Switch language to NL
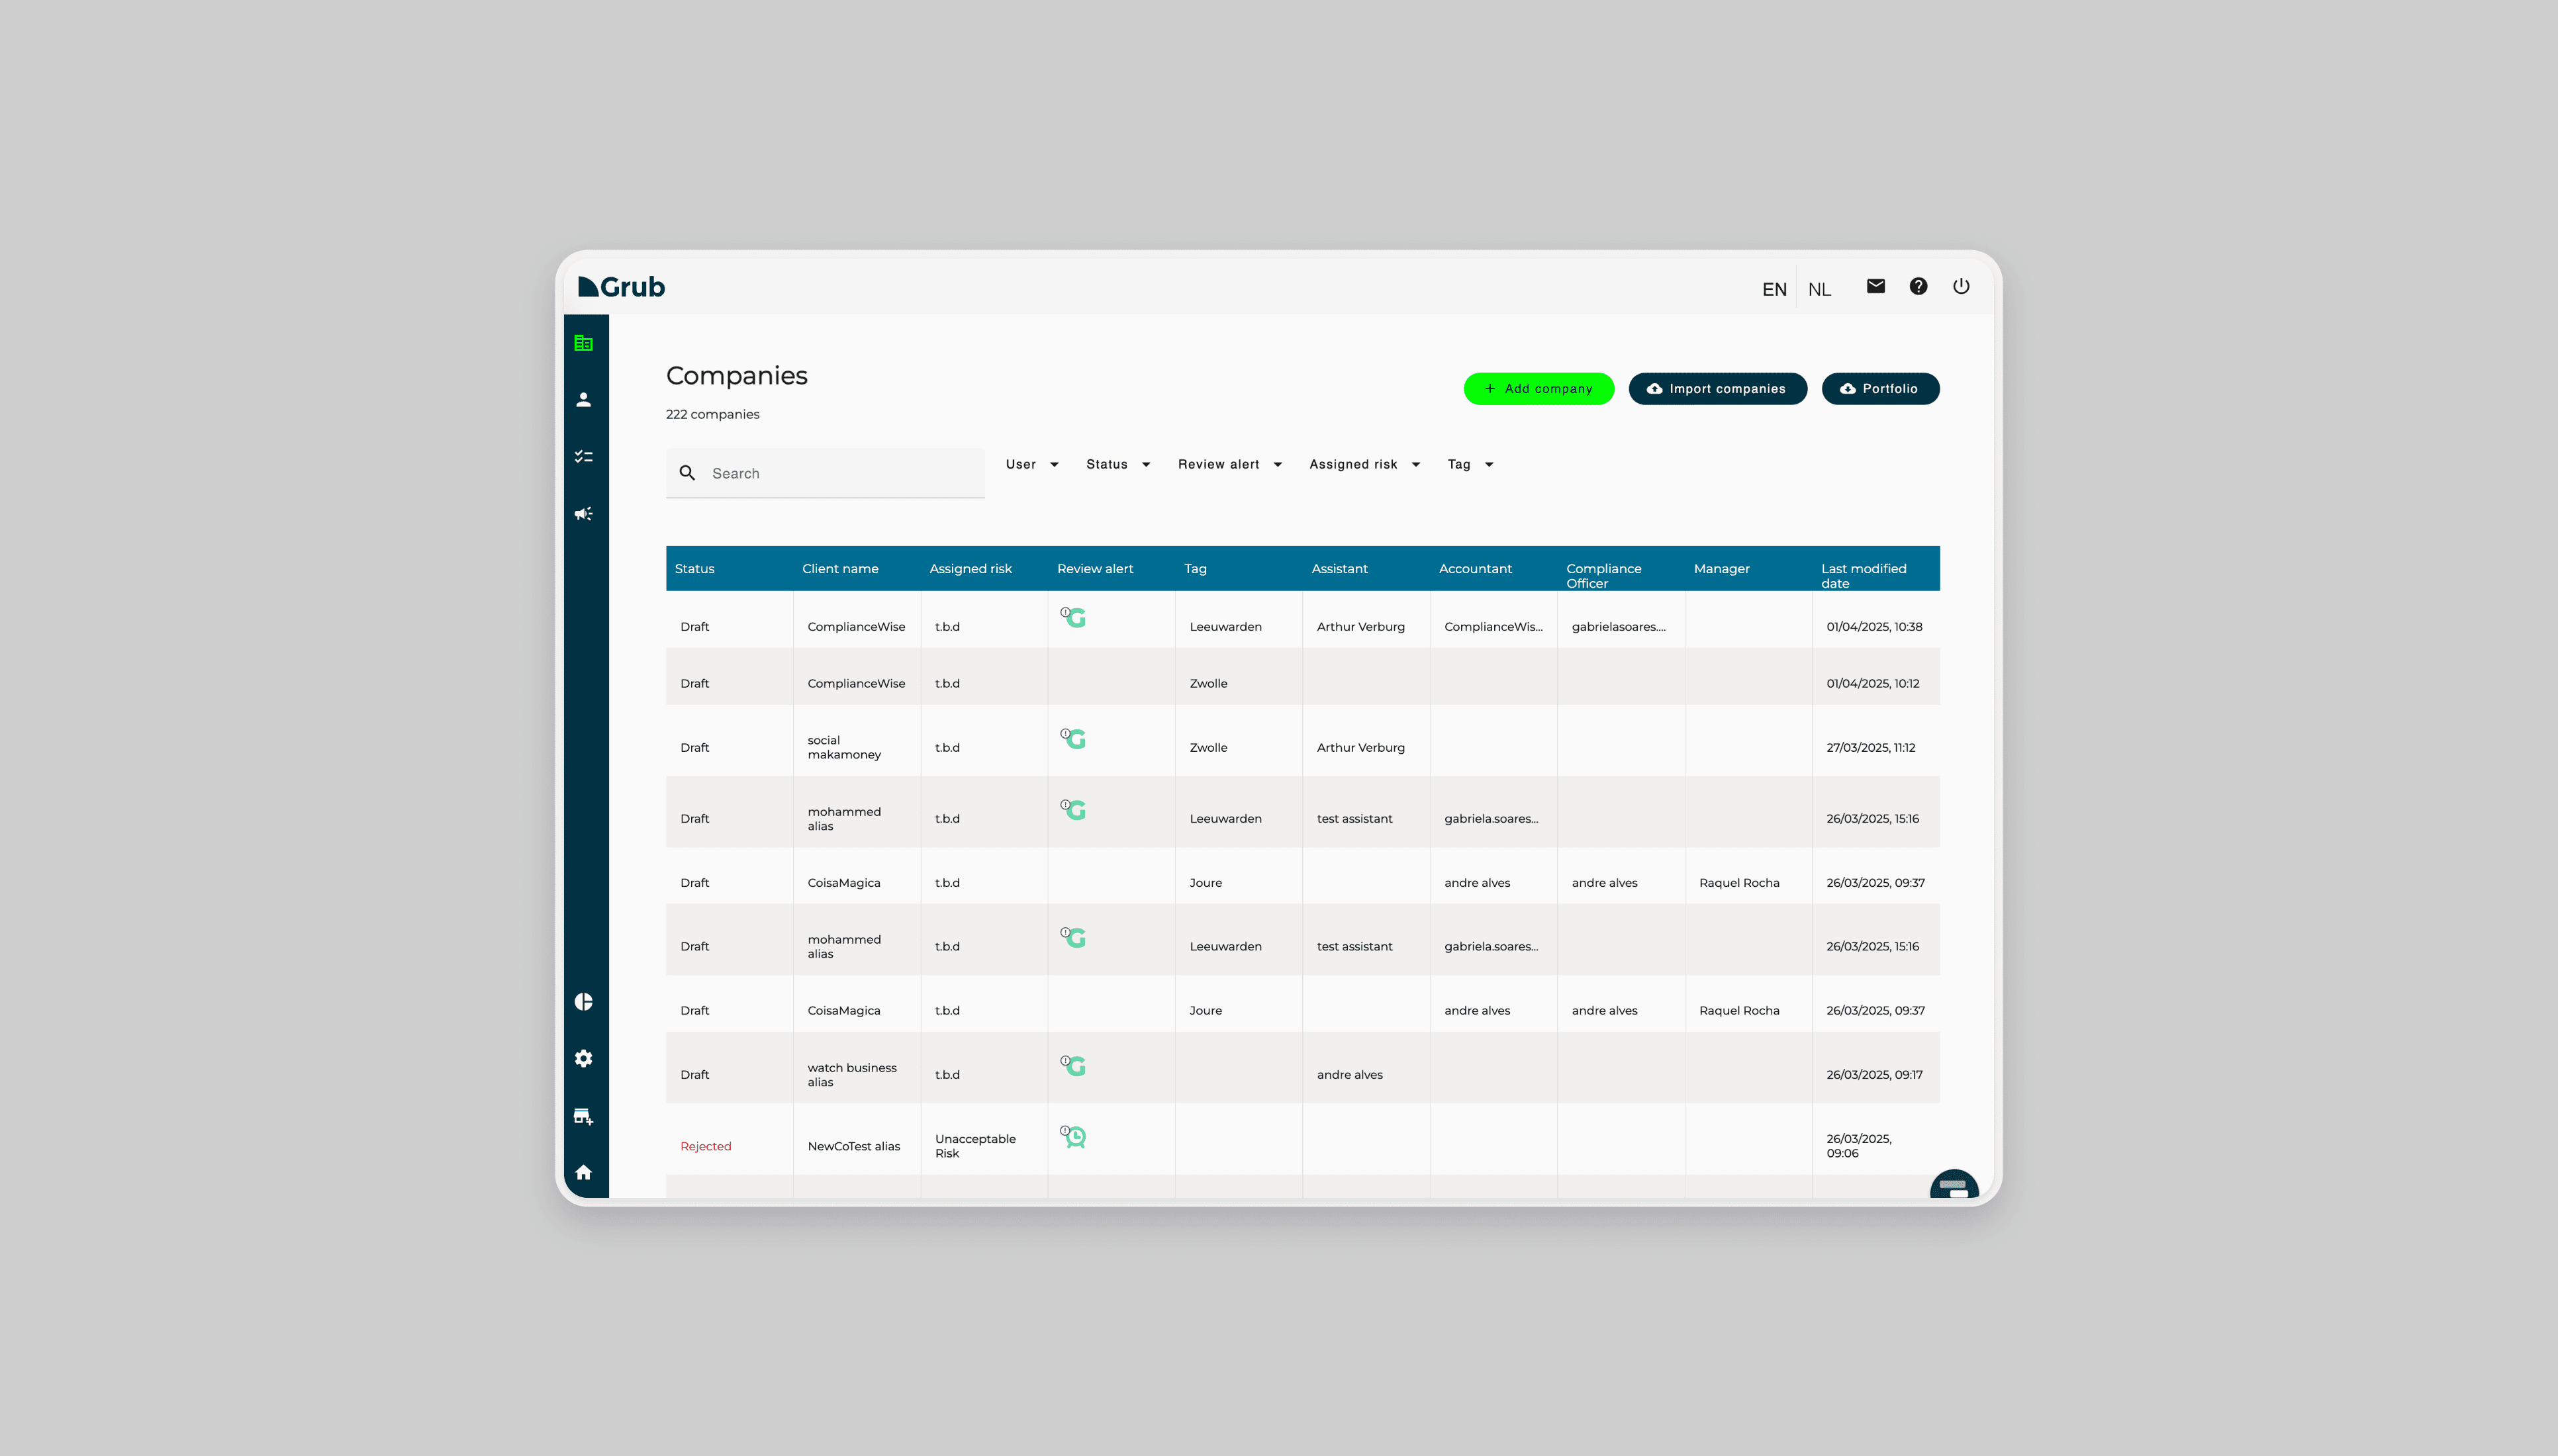2558x1456 pixels. click(1819, 290)
